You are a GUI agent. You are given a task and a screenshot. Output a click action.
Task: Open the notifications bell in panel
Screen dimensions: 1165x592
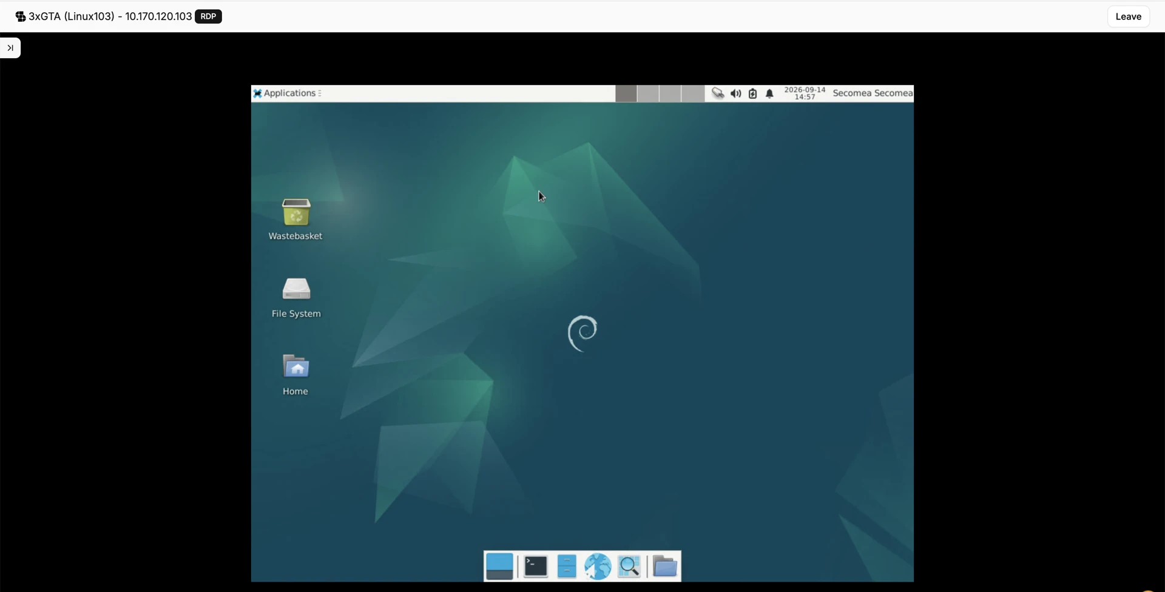coord(769,93)
